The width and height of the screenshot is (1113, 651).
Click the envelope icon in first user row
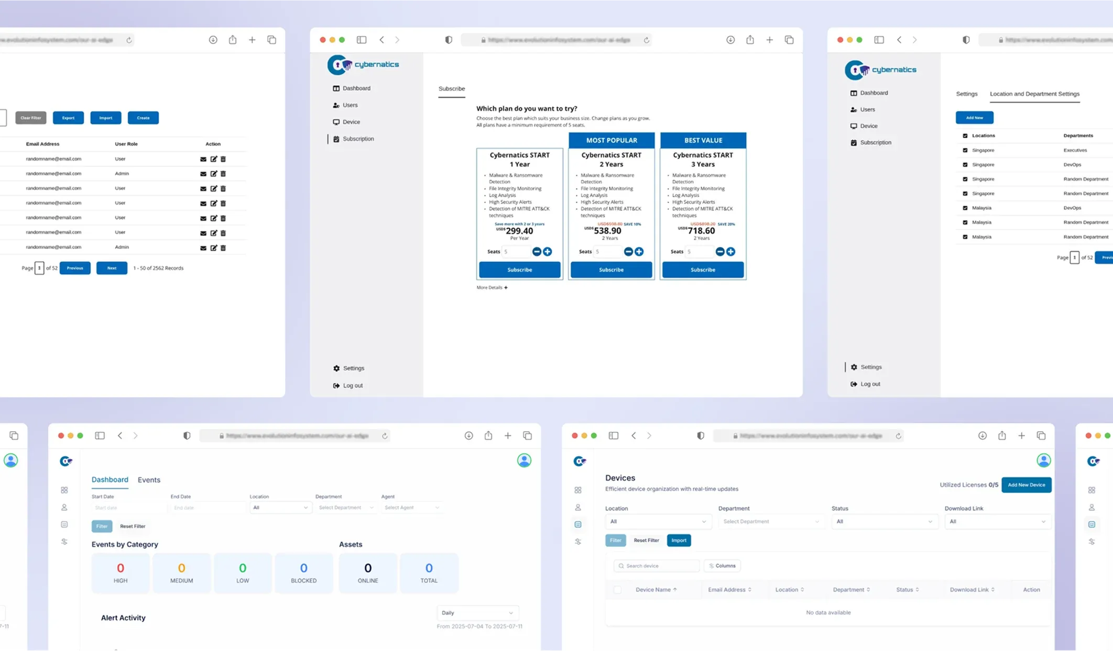[203, 159]
